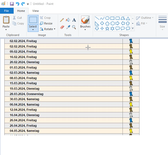This screenshot has height=155, width=168.
Task: Choose the Right arrow shape
Action: pyautogui.click(x=118, y=23)
